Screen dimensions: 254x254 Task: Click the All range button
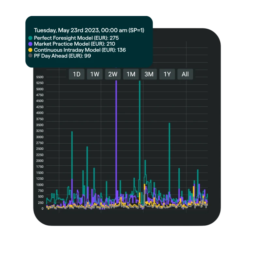click(x=185, y=74)
